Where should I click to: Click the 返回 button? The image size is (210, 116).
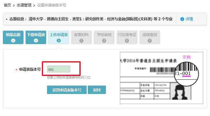(97, 90)
